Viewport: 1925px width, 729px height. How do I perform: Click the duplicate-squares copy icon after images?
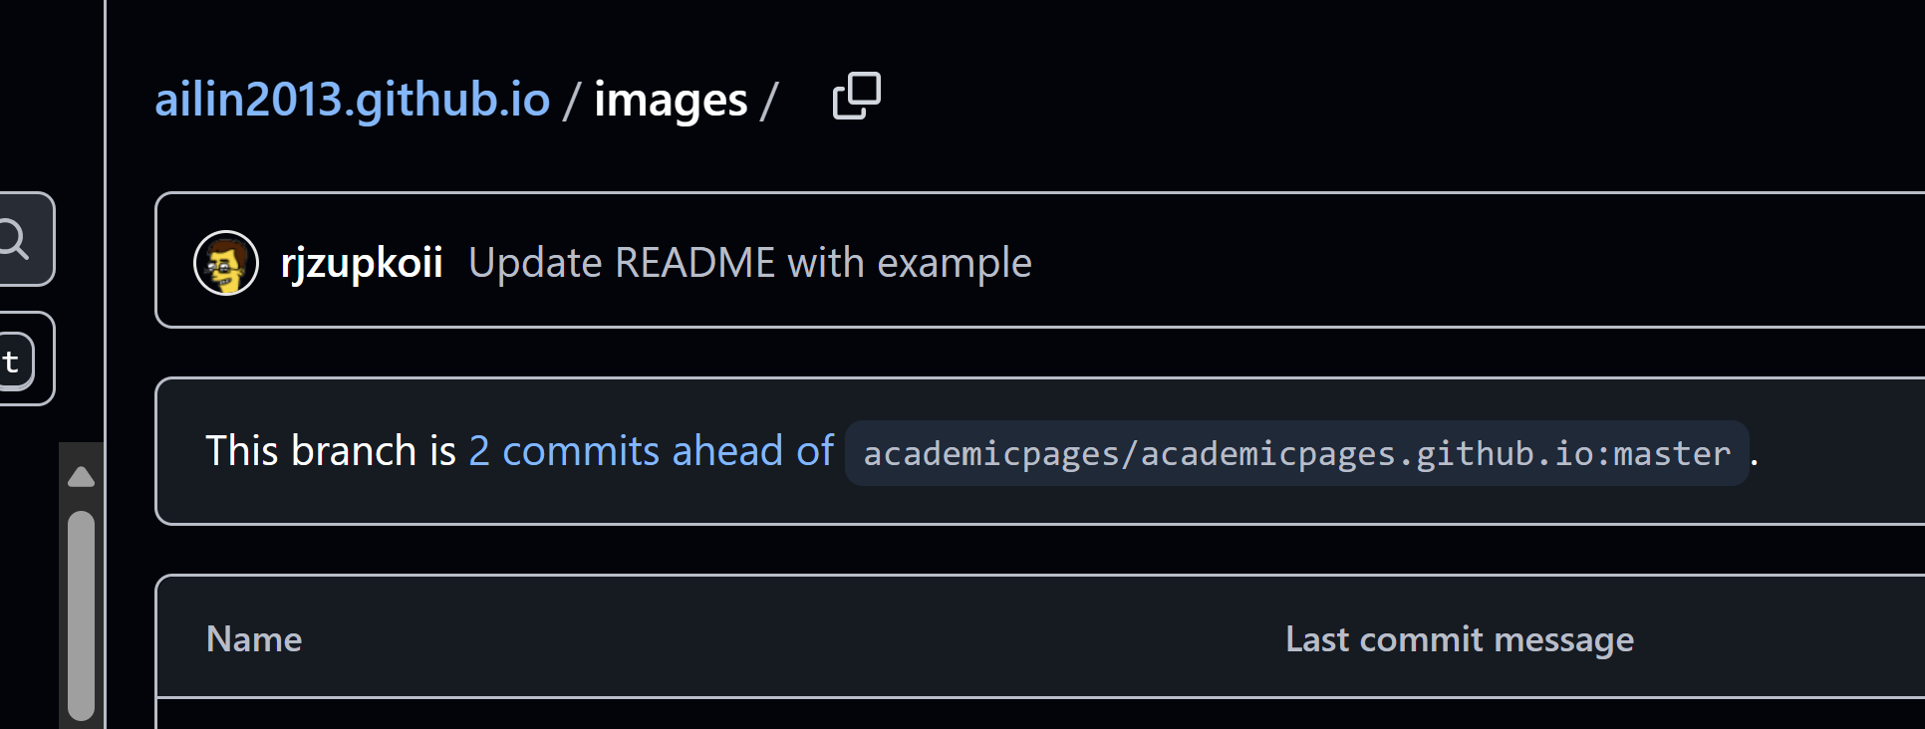[x=855, y=95]
